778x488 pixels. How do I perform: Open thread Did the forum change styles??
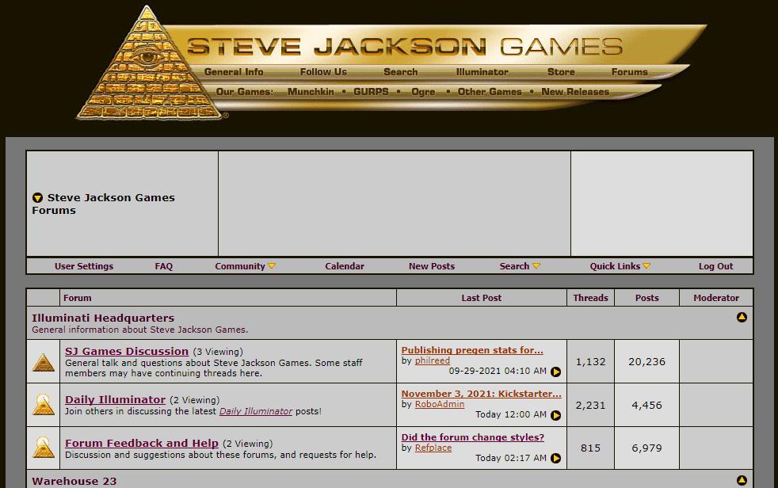[473, 437]
